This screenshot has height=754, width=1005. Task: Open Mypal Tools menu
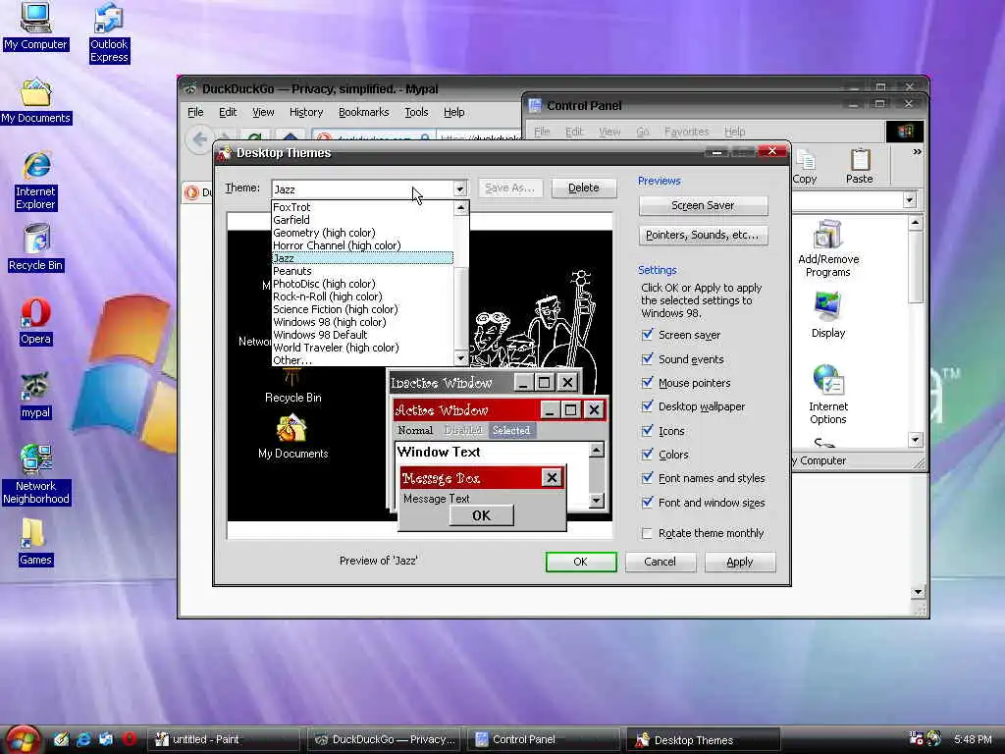[416, 112]
